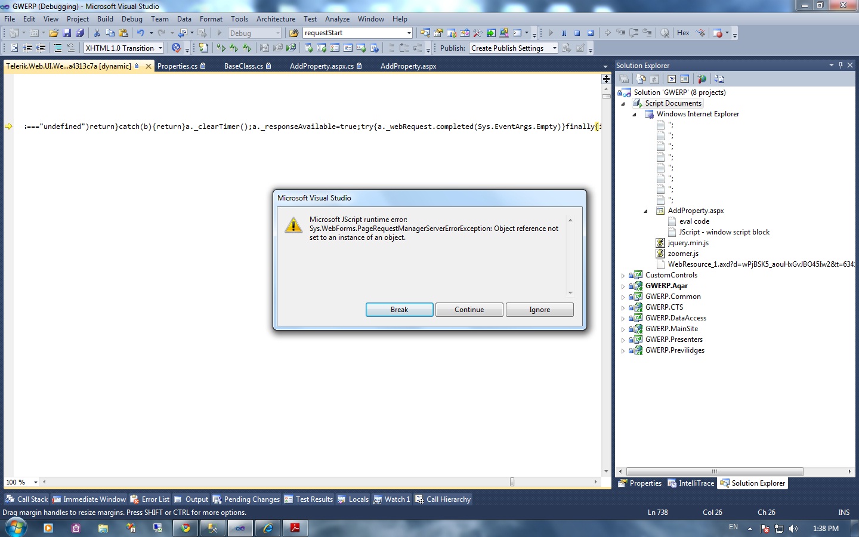Switch to the Properties.cs tab

(x=181, y=66)
